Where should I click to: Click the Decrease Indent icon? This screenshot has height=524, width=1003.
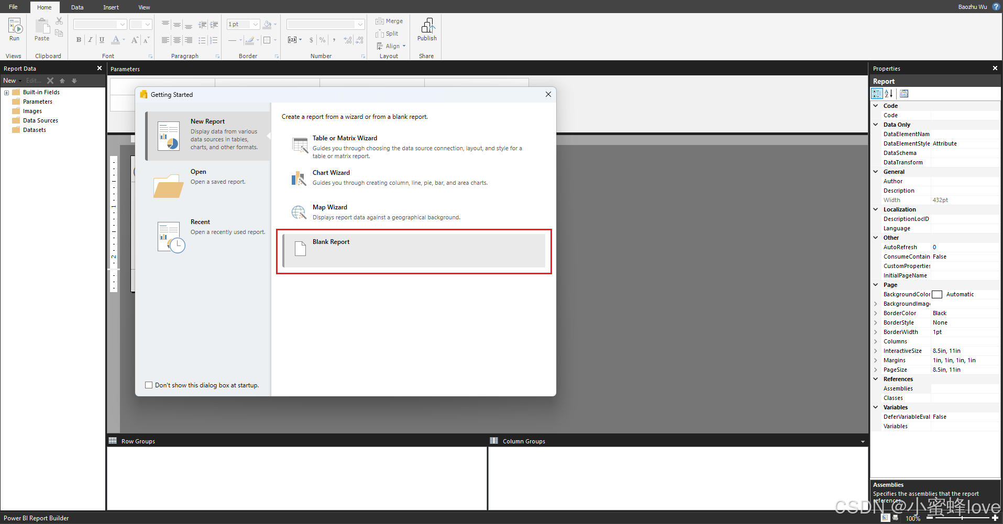point(202,25)
